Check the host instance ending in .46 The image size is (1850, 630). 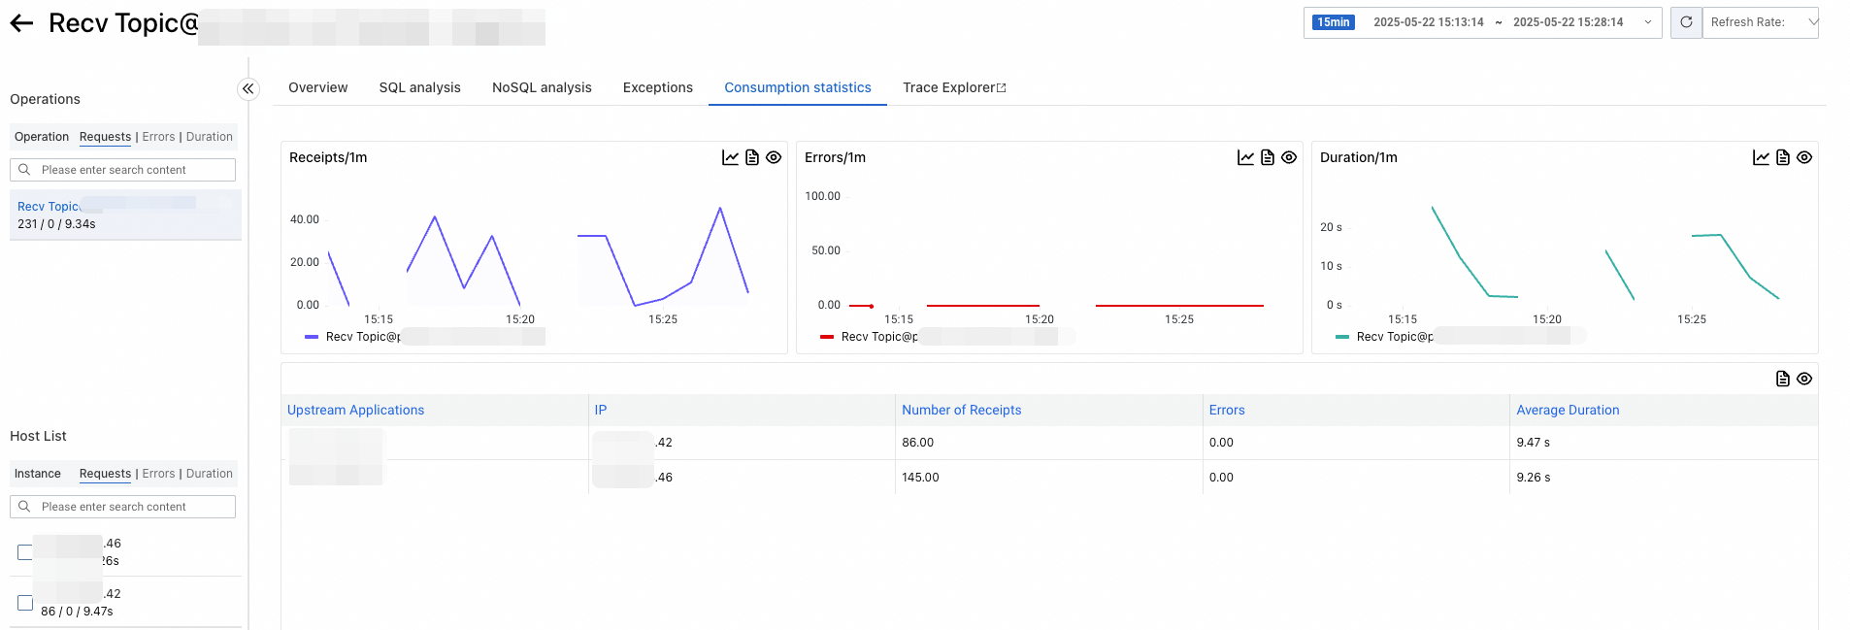click(x=25, y=552)
